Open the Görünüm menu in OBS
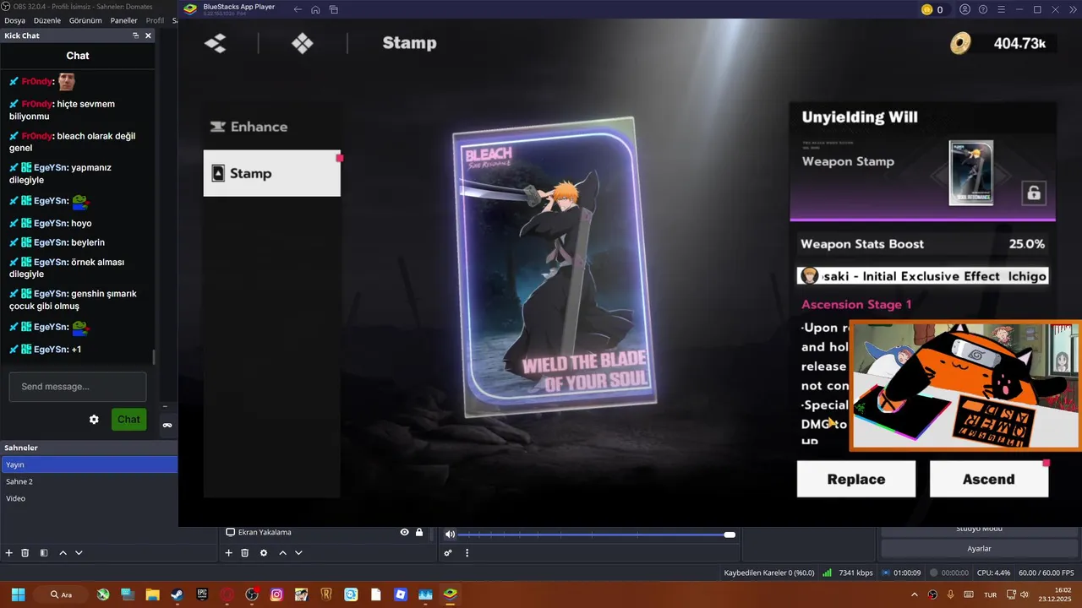This screenshot has width=1082, height=608. 85,20
